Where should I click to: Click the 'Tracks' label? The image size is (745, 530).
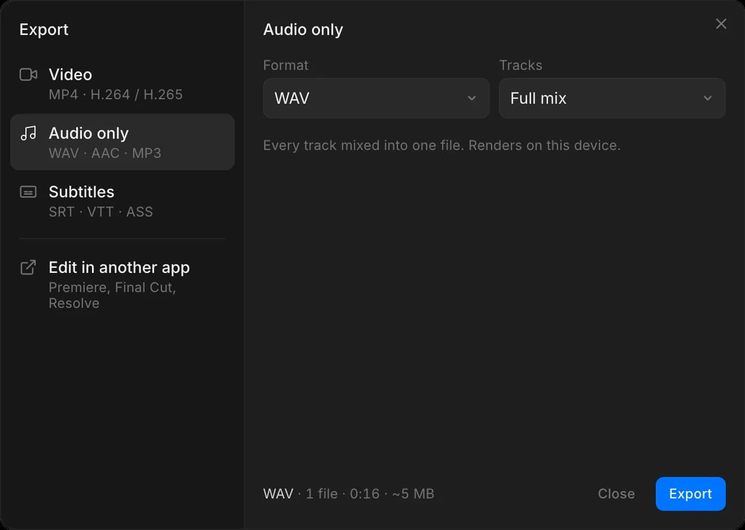click(520, 65)
